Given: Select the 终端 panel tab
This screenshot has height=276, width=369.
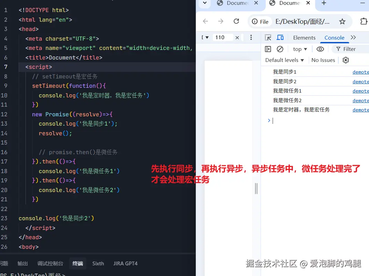Looking at the screenshot, I should (78, 264).
